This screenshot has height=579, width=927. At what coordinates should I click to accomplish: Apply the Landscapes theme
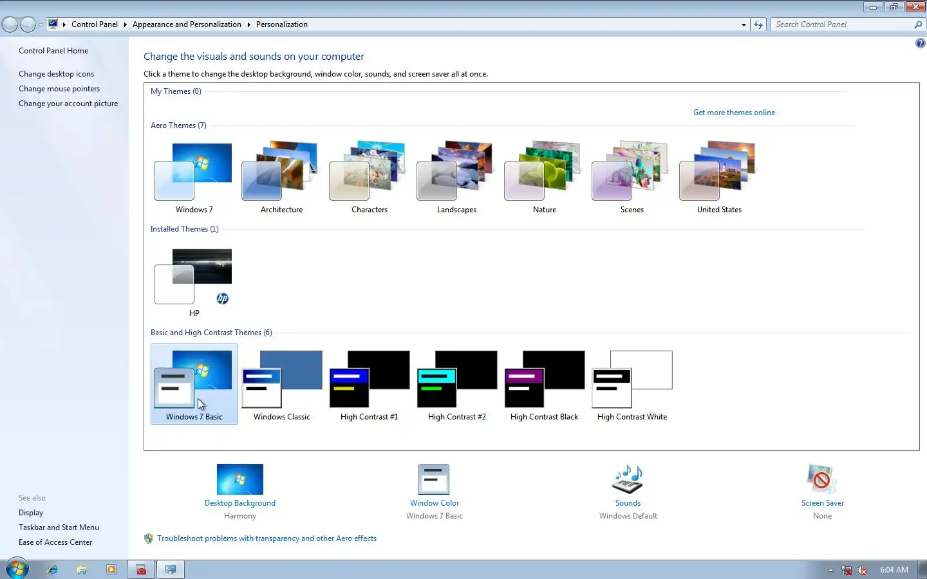pos(456,177)
